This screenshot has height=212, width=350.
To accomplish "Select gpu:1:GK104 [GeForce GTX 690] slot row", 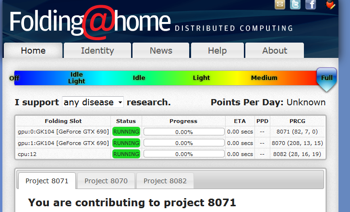I will (x=171, y=143).
